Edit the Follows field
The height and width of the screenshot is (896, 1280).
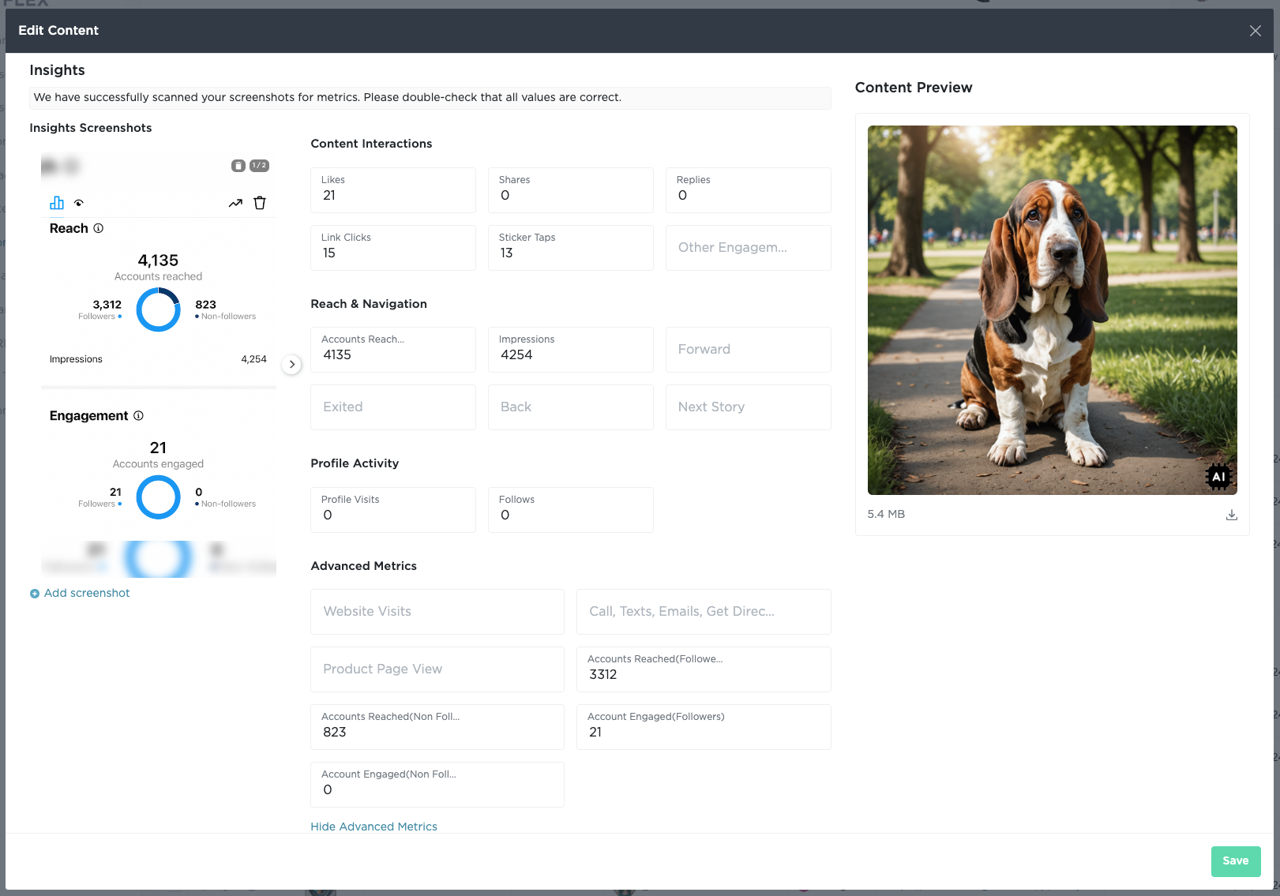coord(571,510)
